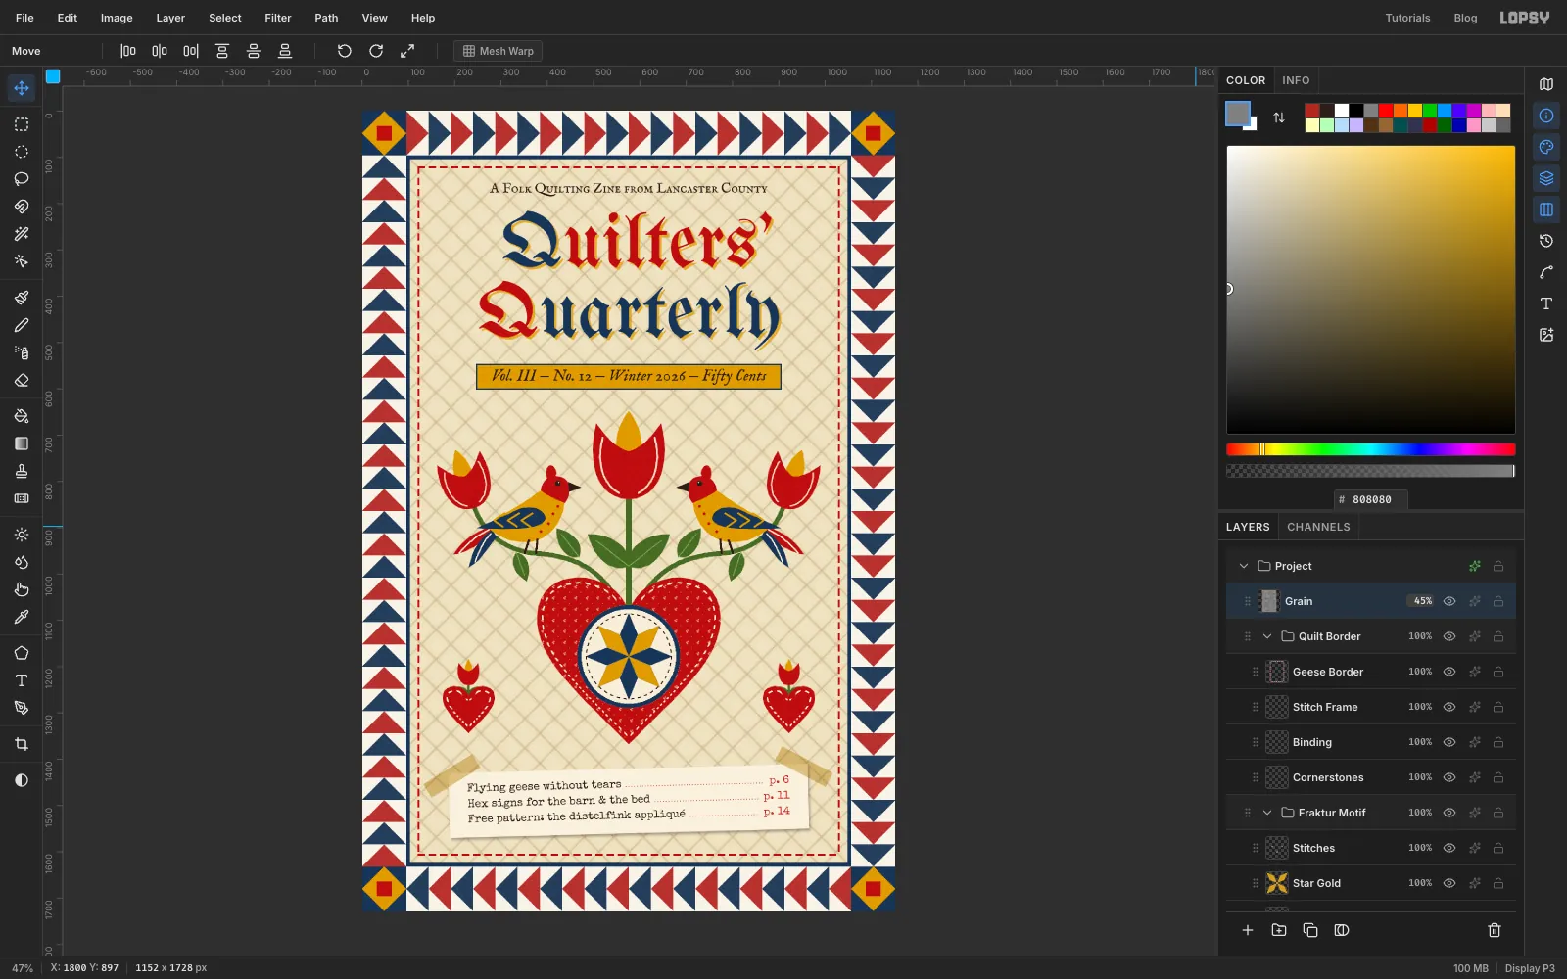Lock the Cornerstones layer

(x=1498, y=777)
